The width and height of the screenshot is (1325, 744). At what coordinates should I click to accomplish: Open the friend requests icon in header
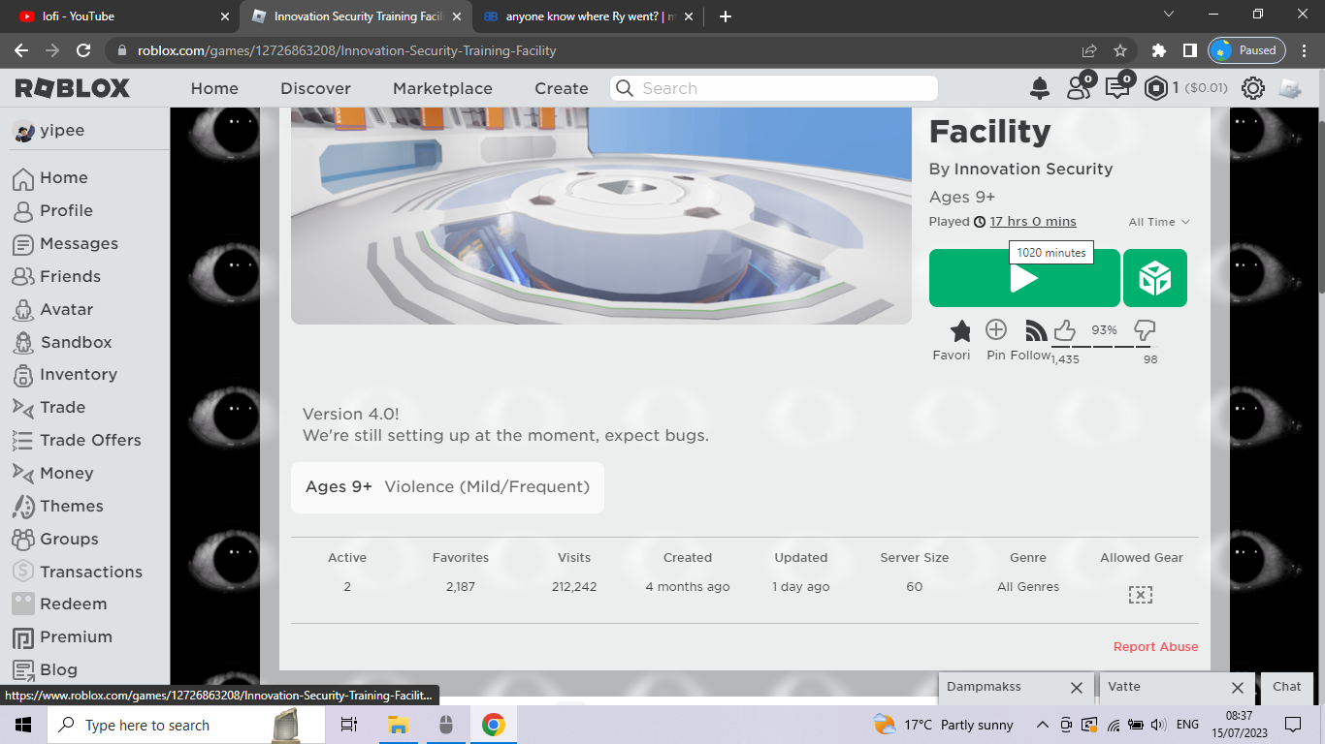(1079, 87)
